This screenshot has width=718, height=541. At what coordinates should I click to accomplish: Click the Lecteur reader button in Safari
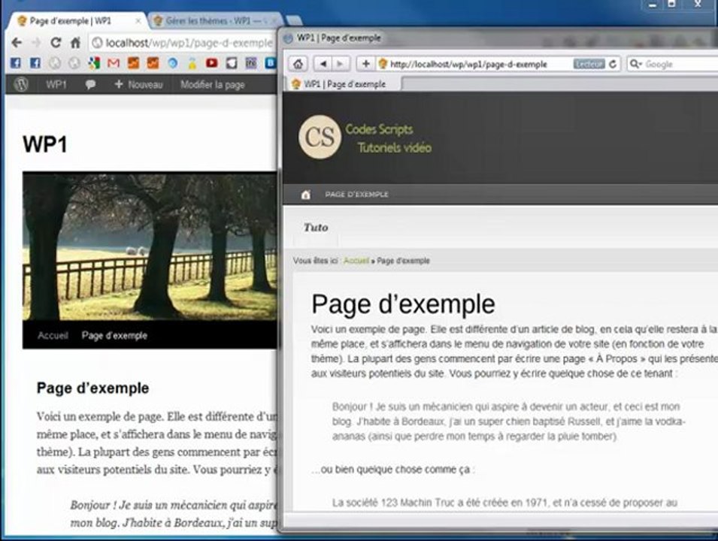point(589,64)
